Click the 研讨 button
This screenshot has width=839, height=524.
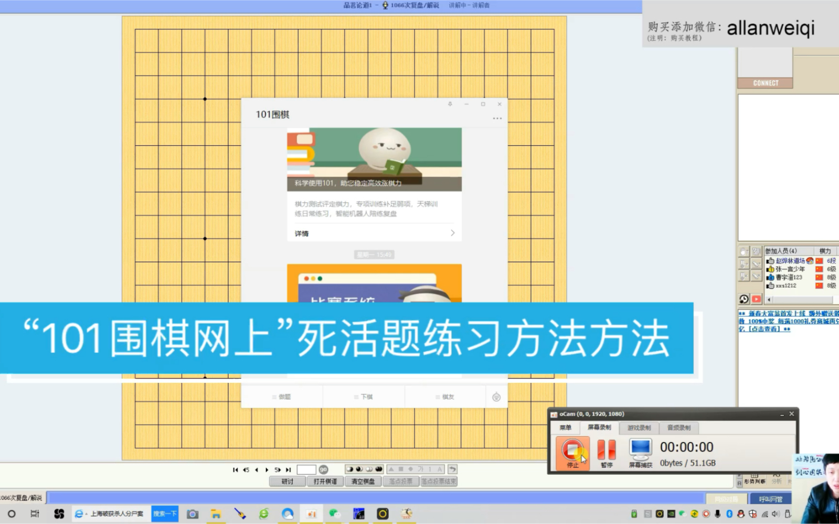coord(287,481)
